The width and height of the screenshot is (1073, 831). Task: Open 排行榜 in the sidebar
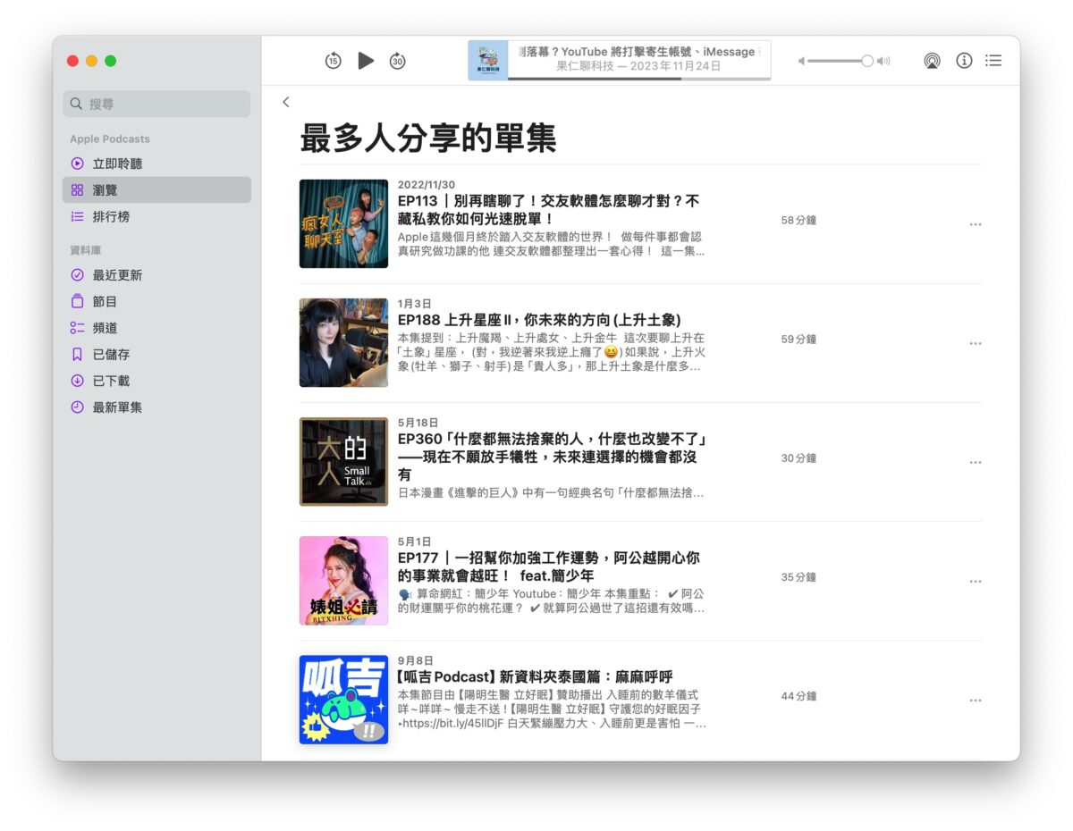156,216
